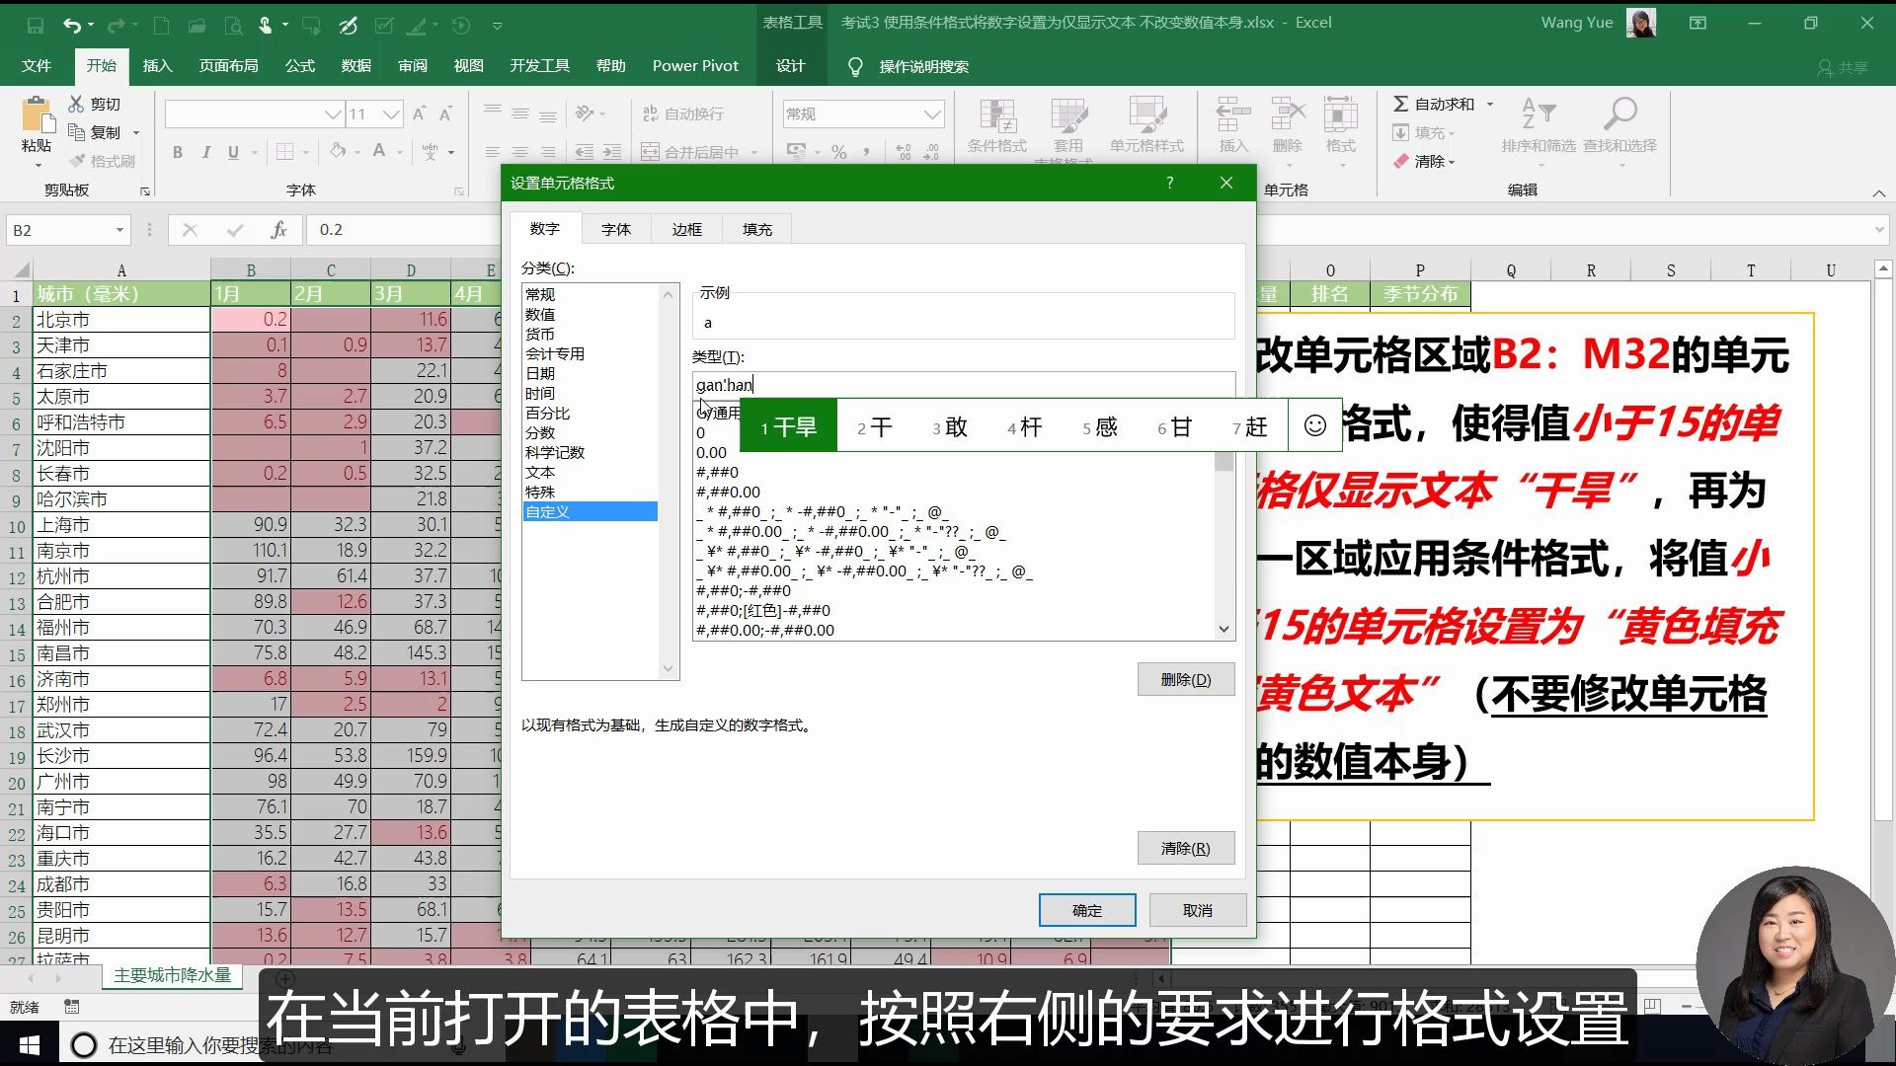Click the Cut scissors icon
Screen dimensions: 1896x1066
click(76, 104)
